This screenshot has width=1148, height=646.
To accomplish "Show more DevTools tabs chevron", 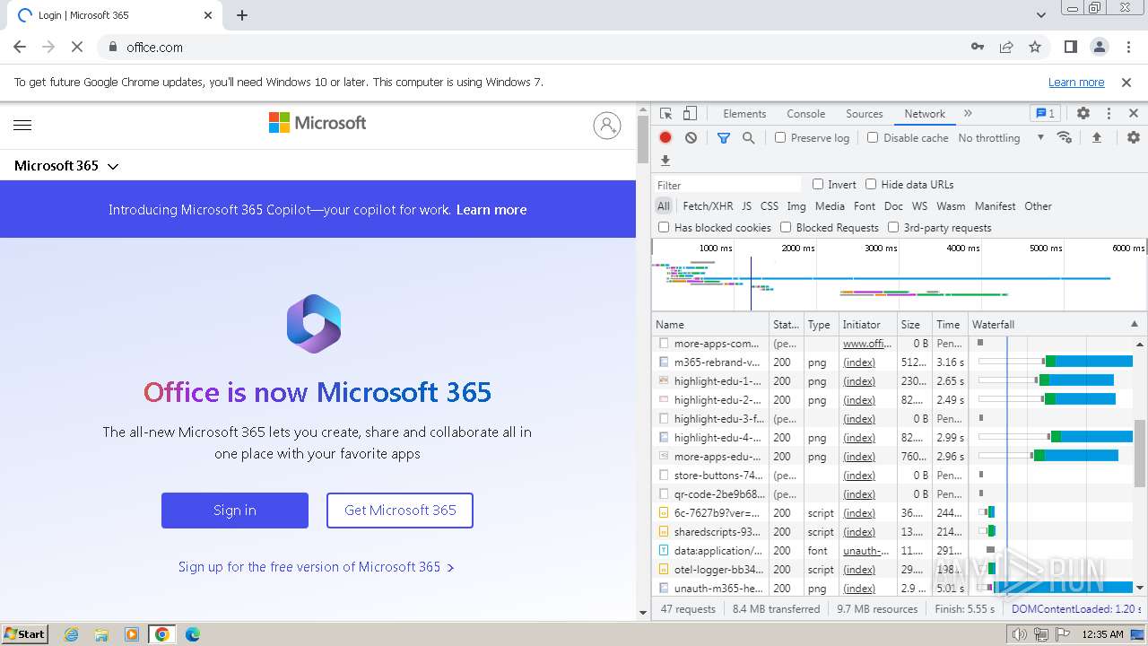I will point(968,114).
